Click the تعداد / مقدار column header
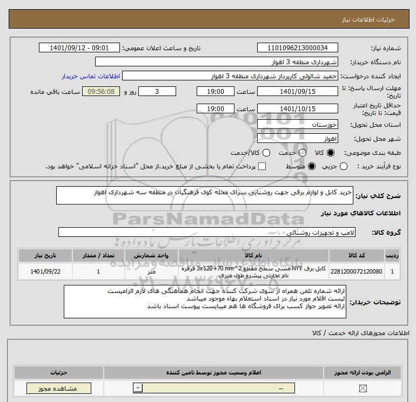The height and width of the screenshot is (402, 416). pyautogui.click(x=98, y=255)
